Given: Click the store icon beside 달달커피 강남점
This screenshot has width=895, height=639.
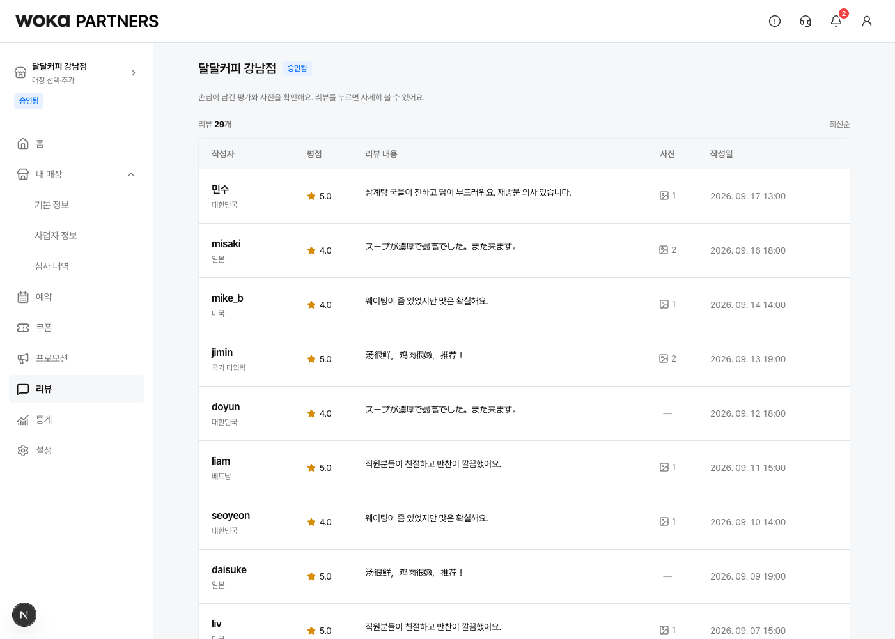Looking at the screenshot, I should point(20,73).
